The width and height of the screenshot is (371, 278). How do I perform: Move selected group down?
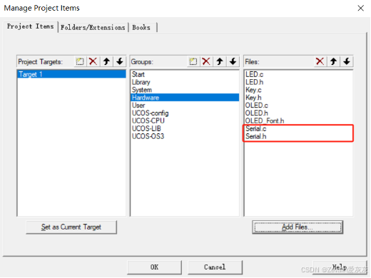pos(233,61)
